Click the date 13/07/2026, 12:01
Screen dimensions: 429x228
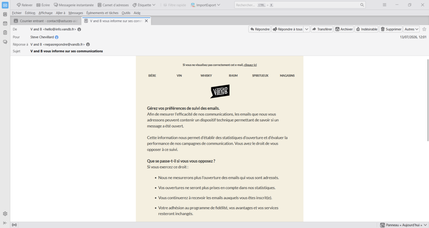[413, 37]
